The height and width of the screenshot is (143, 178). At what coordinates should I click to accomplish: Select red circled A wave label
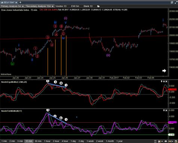coord(56,35)
